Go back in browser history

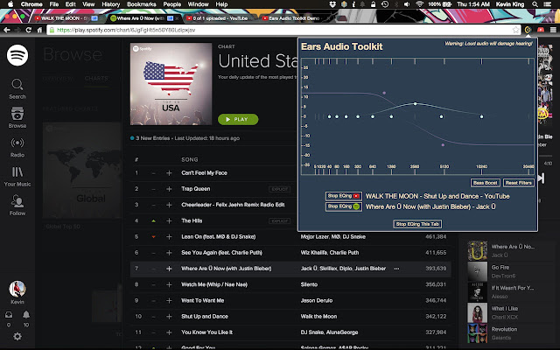click(7, 30)
